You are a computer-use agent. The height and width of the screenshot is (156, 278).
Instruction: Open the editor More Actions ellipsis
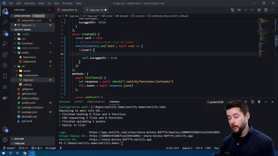[x=272, y=10]
